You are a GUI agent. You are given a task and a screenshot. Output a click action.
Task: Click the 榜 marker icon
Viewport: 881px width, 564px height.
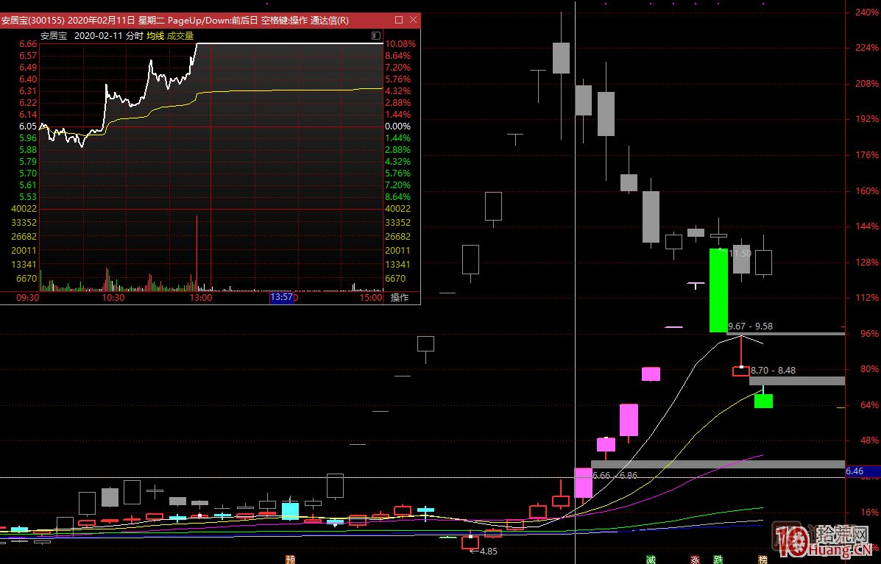point(763,559)
